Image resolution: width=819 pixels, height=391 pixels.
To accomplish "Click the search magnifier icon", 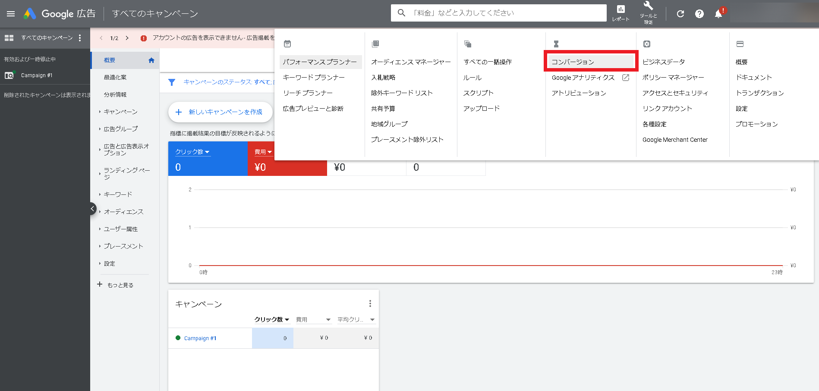I will [401, 13].
